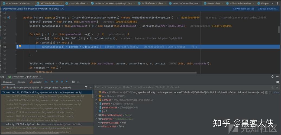Close the InternalContextAdapterImpl.class tab
Viewport: 281px width, 135px height.
(x=134, y=4)
